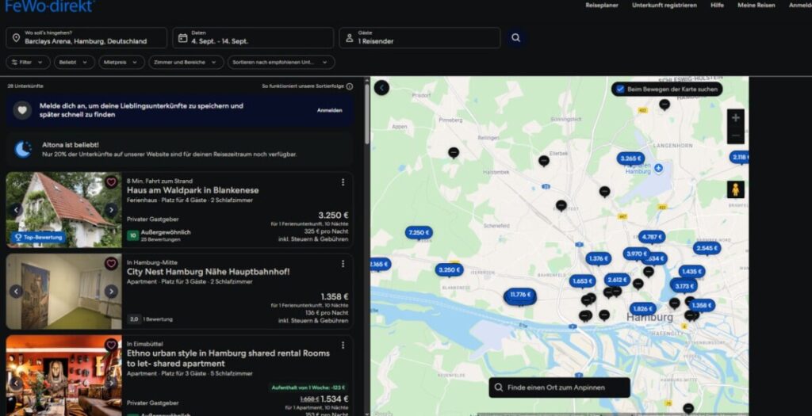Click the 3.250 € listing price
This screenshot has width=812, height=416.
tap(333, 216)
